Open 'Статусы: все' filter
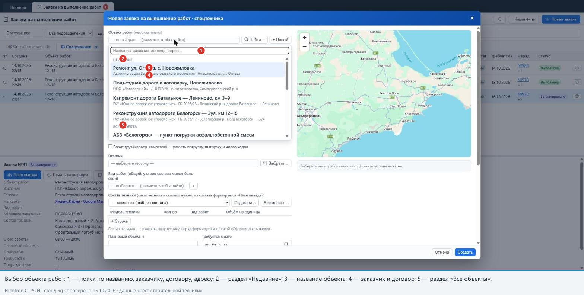 (x=23, y=33)
